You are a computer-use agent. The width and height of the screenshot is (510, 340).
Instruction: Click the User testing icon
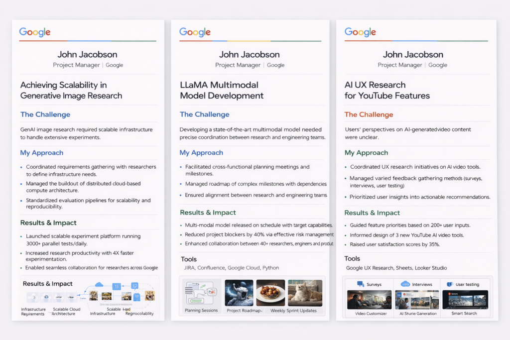coord(449,284)
